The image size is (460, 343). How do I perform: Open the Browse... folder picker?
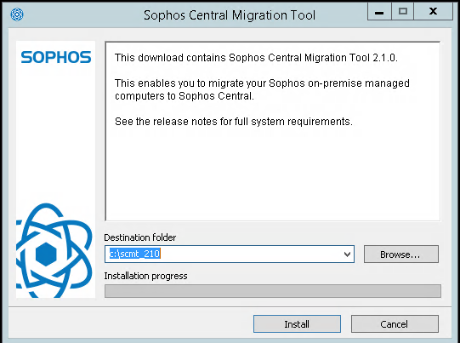tap(401, 254)
